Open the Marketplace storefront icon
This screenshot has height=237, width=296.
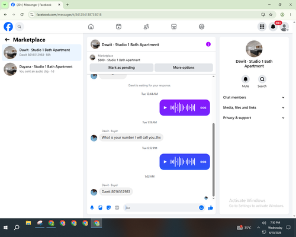174,27
